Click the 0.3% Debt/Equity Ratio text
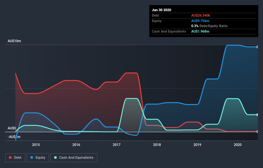Screen dimensions: 263x168 tap(209, 26)
